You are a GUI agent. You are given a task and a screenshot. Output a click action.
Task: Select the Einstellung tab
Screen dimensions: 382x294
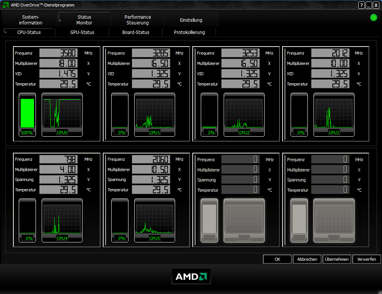[x=191, y=20]
